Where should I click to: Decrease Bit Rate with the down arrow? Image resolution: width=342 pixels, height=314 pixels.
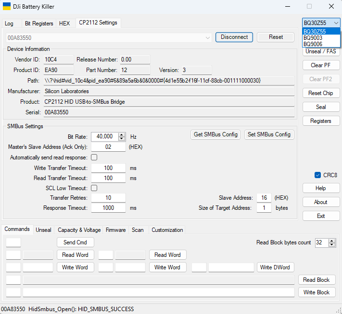122,139
